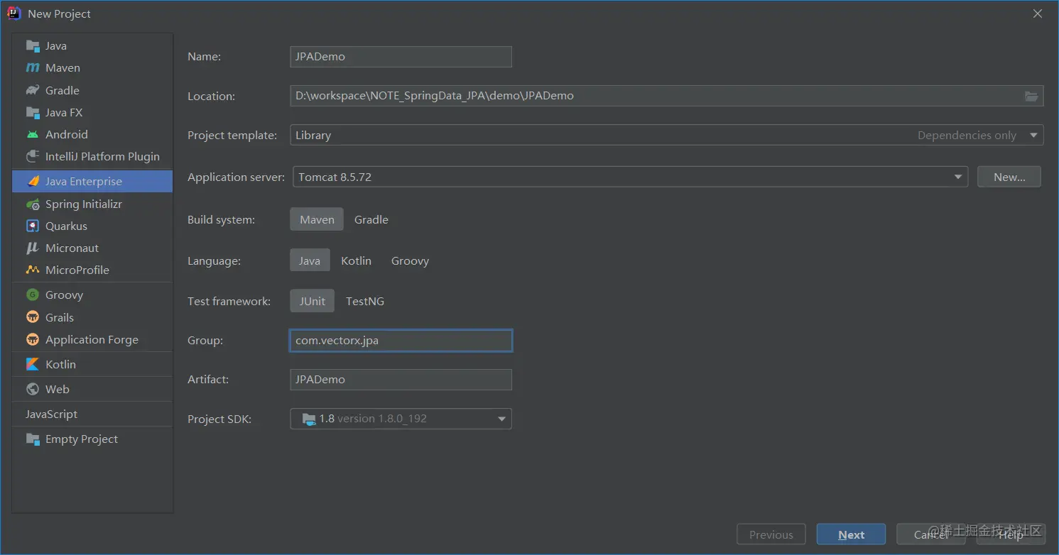This screenshot has width=1059, height=555.
Task: Click the Grails icon
Action: pyautogui.click(x=33, y=317)
